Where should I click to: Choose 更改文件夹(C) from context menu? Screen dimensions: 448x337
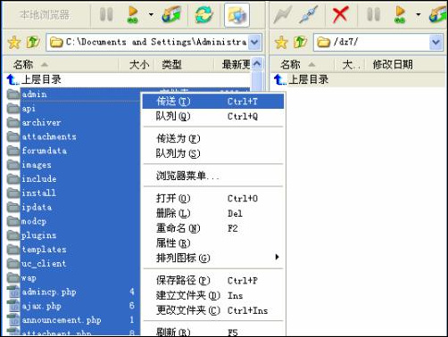point(213,310)
